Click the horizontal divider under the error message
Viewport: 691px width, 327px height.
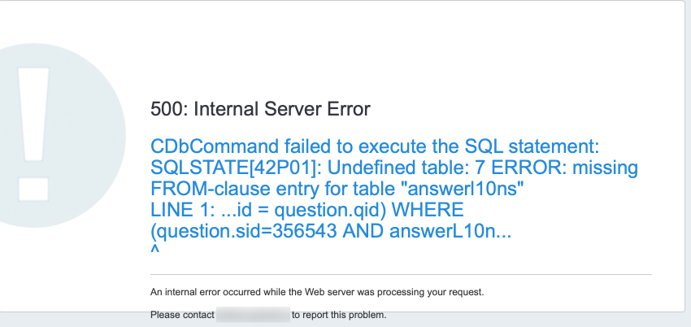click(401, 275)
